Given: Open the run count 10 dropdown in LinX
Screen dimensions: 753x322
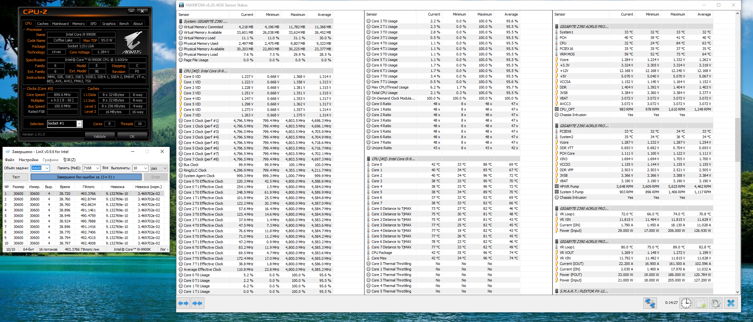Looking at the screenshot, I should click(x=146, y=168).
